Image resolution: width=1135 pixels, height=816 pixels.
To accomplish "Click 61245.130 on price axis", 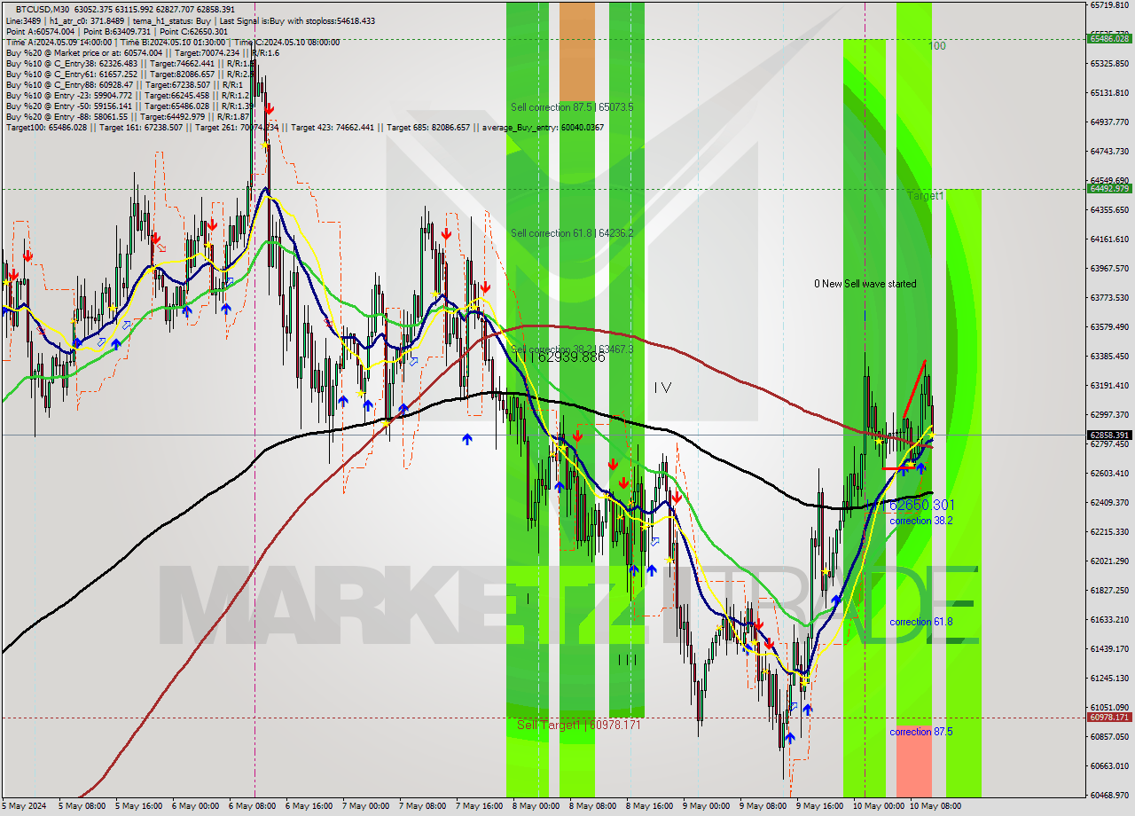I will pos(1108,678).
